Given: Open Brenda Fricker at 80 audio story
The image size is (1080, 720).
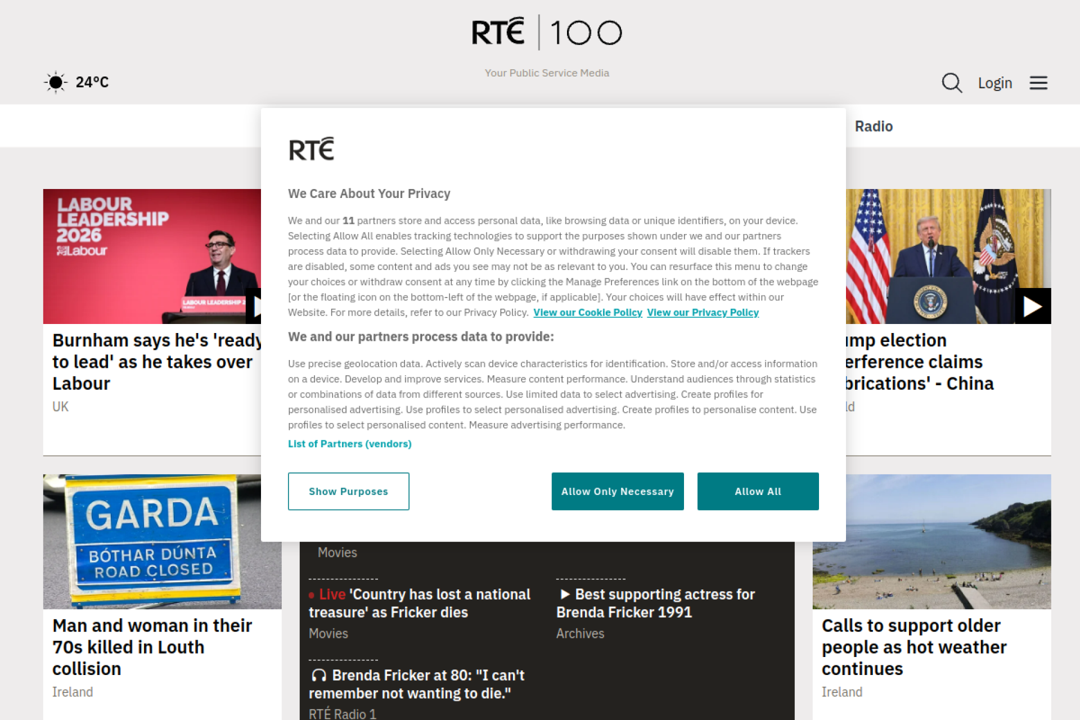Looking at the screenshot, I should [417, 684].
